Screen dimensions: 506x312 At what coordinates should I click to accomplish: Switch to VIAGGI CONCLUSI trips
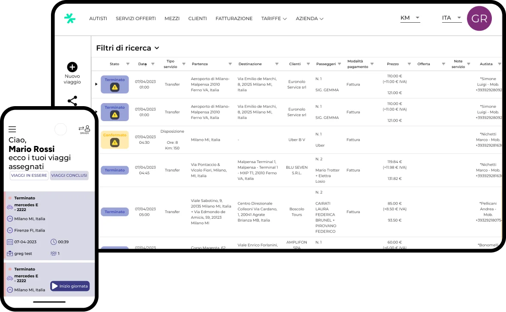click(x=69, y=175)
